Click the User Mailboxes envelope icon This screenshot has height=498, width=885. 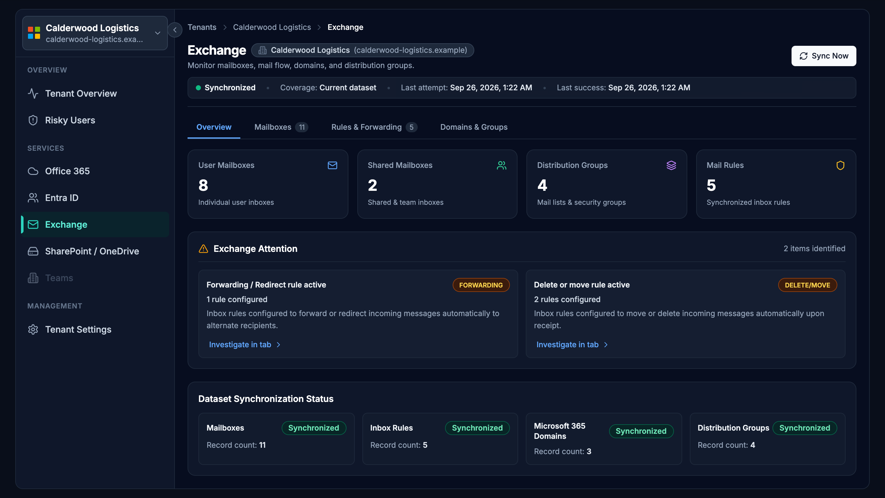[x=332, y=165]
